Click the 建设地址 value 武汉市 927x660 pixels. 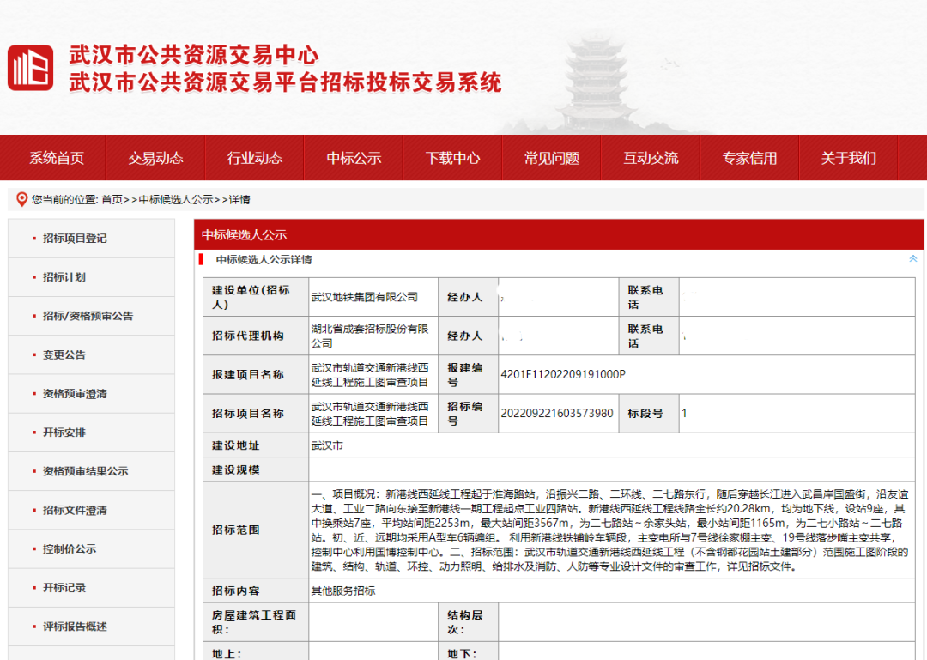[327, 446]
